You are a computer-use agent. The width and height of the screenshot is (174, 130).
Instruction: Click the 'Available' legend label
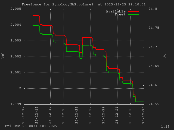[116, 11]
